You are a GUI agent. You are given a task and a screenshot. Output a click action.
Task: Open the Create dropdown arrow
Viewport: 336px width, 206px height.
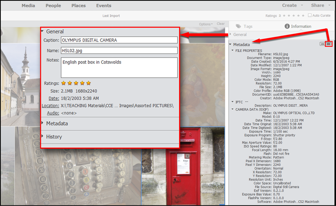(302, 5)
